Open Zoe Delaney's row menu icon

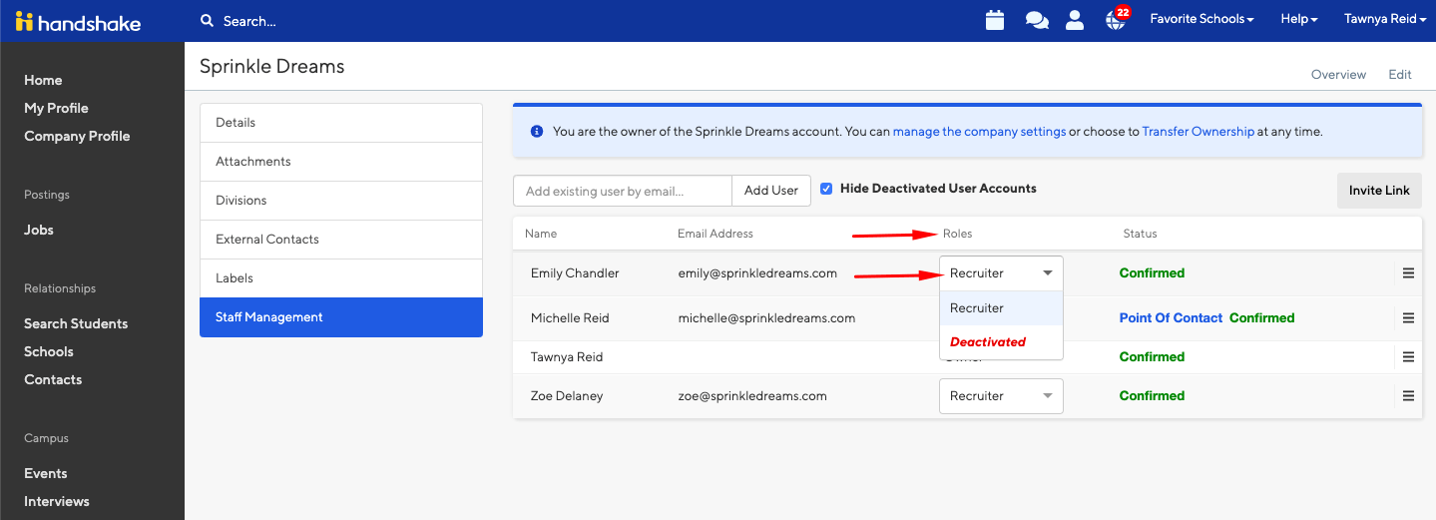1408,395
